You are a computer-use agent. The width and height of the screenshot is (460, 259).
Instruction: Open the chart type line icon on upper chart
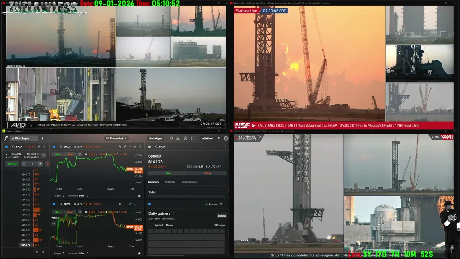point(129,147)
